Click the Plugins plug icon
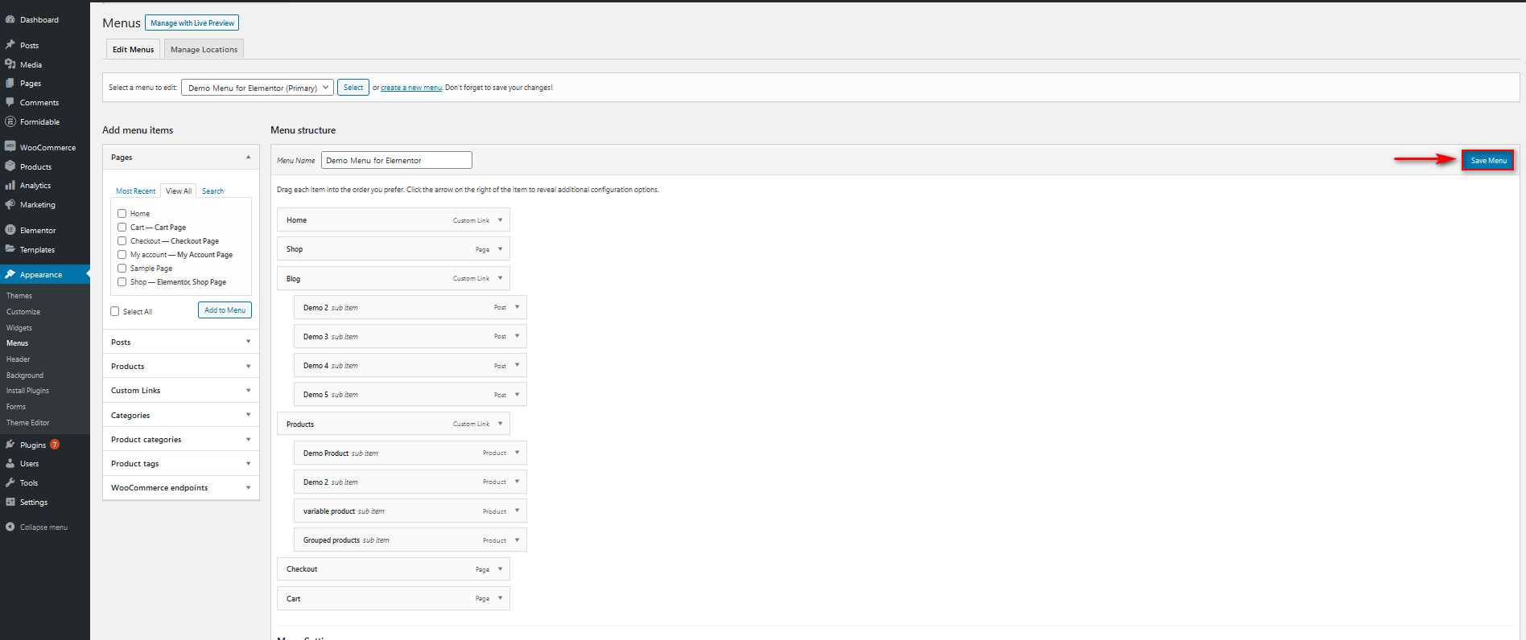 point(10,445)
